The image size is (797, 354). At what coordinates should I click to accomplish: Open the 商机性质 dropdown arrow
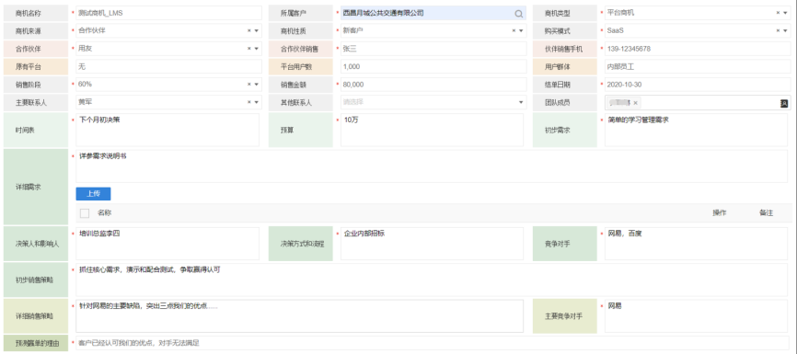pos(521,31)
